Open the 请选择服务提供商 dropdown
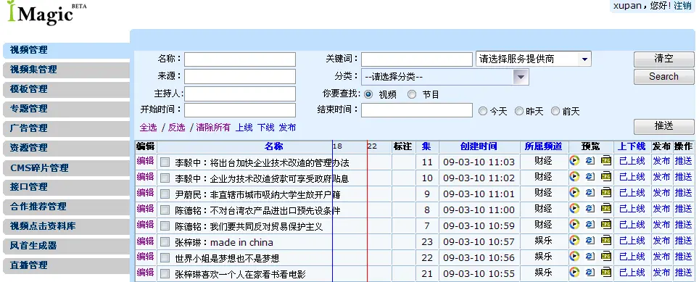The height and width of the screenshot is (282, 699). [x=534, y=59]
